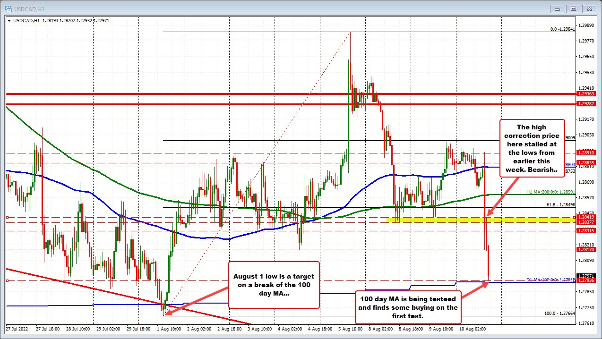Restore the USDCAD,H1 chart window size

click(x=574, y=8)
